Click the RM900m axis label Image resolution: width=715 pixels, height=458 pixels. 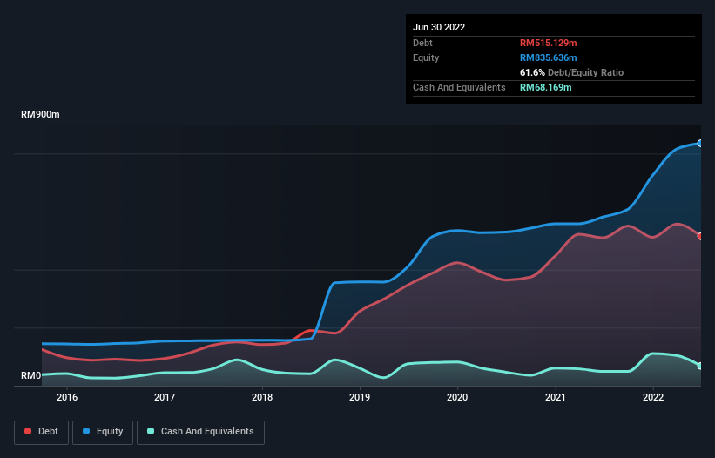(40, 114)
